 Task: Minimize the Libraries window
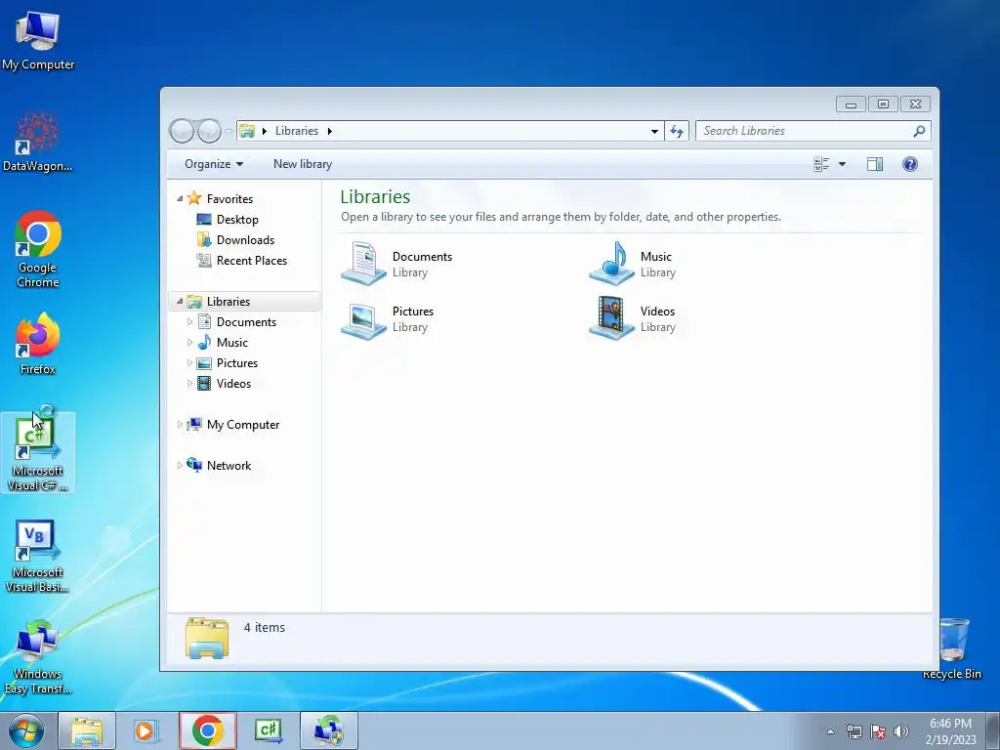851,104
